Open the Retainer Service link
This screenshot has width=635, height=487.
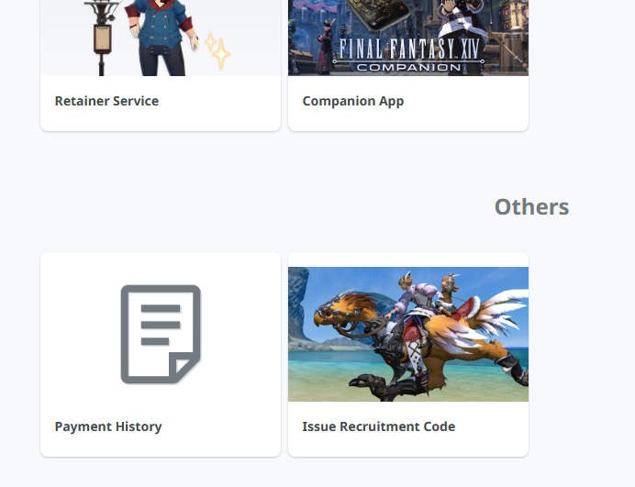point(106,101)
